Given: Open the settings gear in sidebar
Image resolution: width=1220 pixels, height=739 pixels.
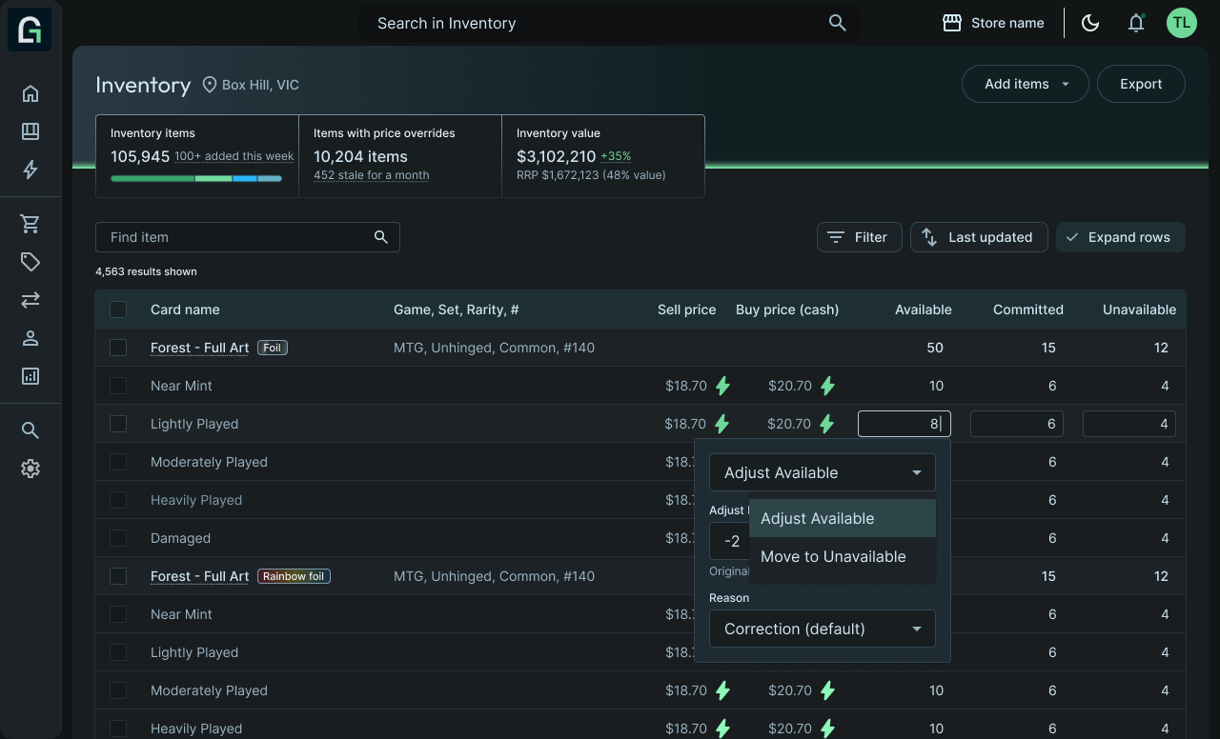Looking at the screenshot, I should click(30, 469).
